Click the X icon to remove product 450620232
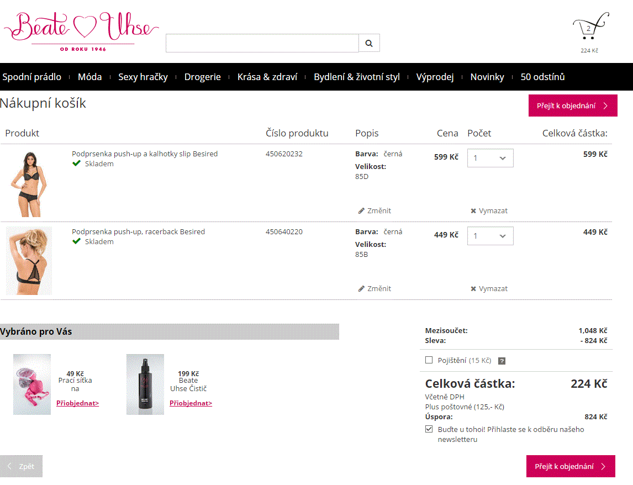The width and height of the screenshot is (633, 485). (473, 211)
